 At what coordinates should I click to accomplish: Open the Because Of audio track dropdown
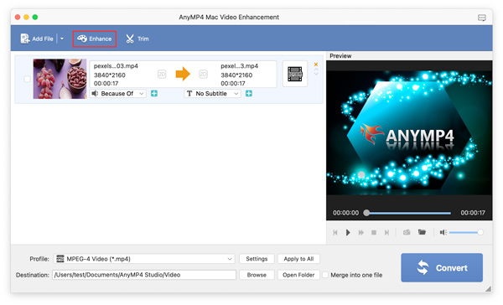(117, 93)
